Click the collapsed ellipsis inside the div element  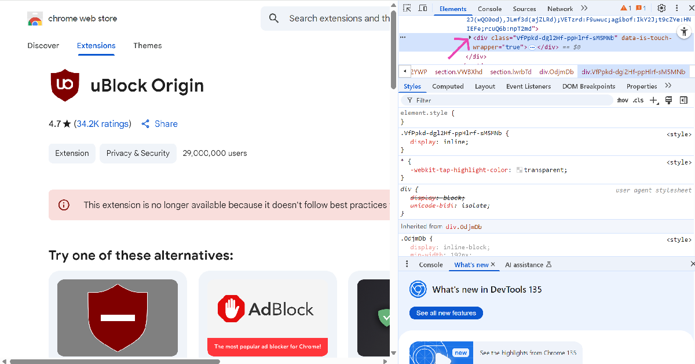pos(532,48)
